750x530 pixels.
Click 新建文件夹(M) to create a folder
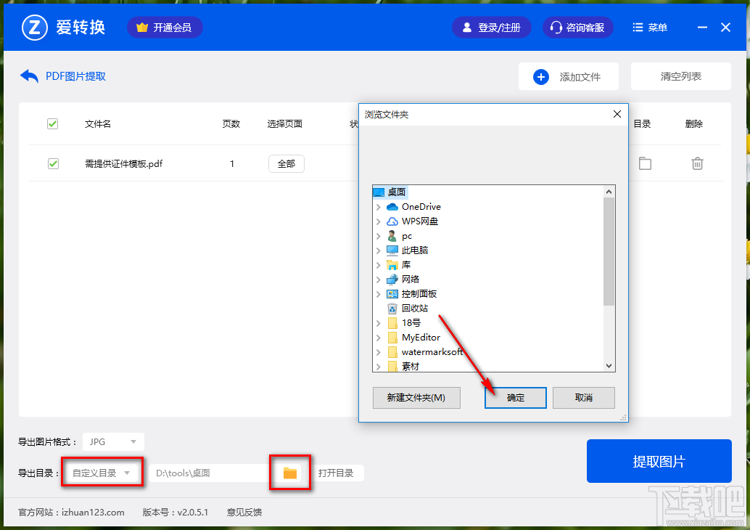(x=416, y=398)
